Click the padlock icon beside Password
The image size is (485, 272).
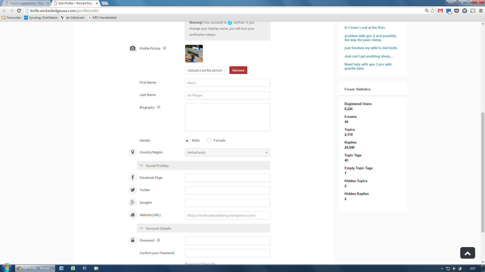click(133, 240)
